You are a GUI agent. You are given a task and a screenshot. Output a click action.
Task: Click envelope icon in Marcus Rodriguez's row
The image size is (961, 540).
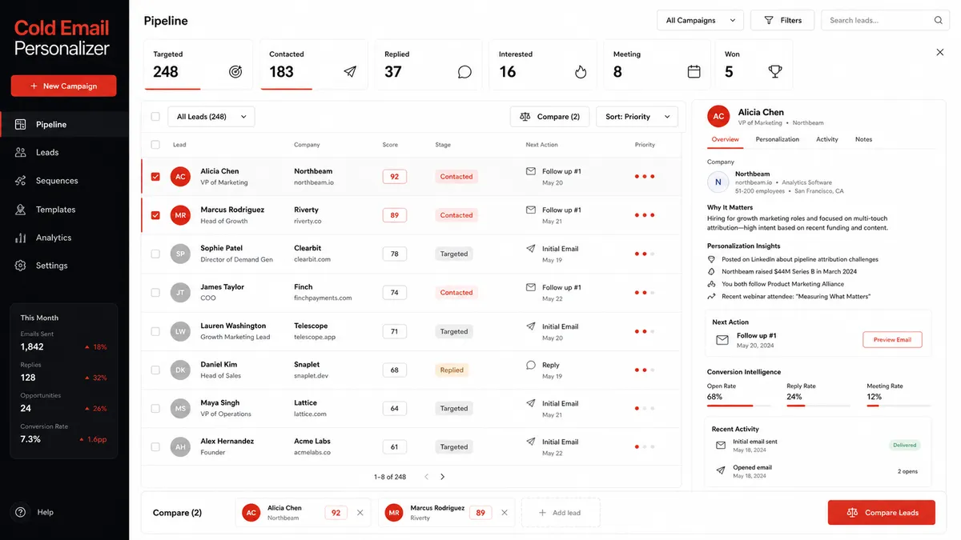530,210
